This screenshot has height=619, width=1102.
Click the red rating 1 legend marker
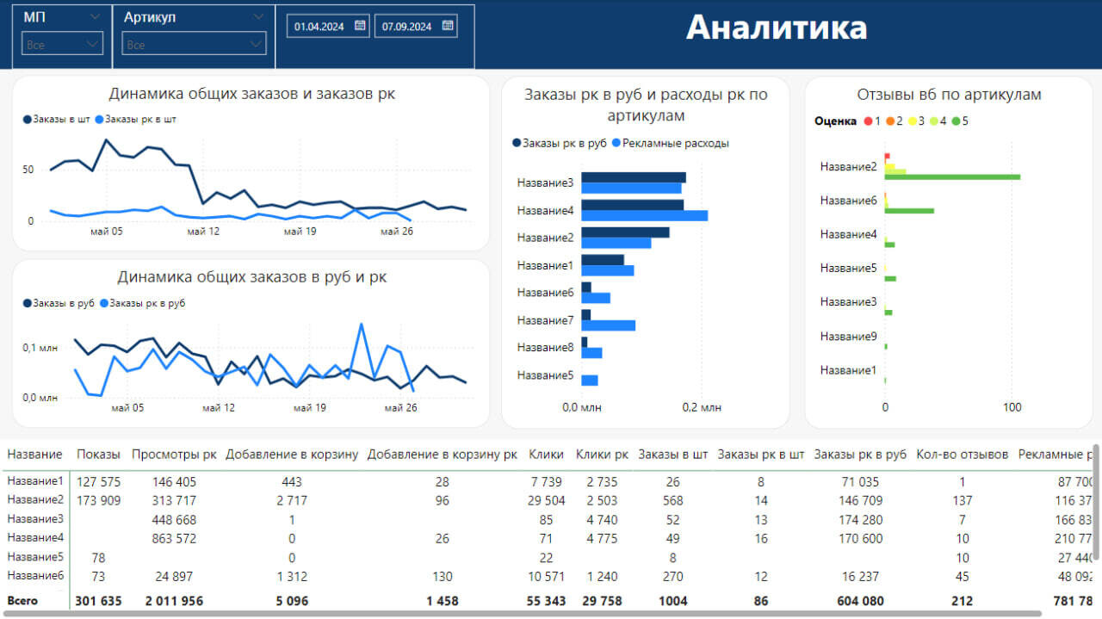(866, 121)
